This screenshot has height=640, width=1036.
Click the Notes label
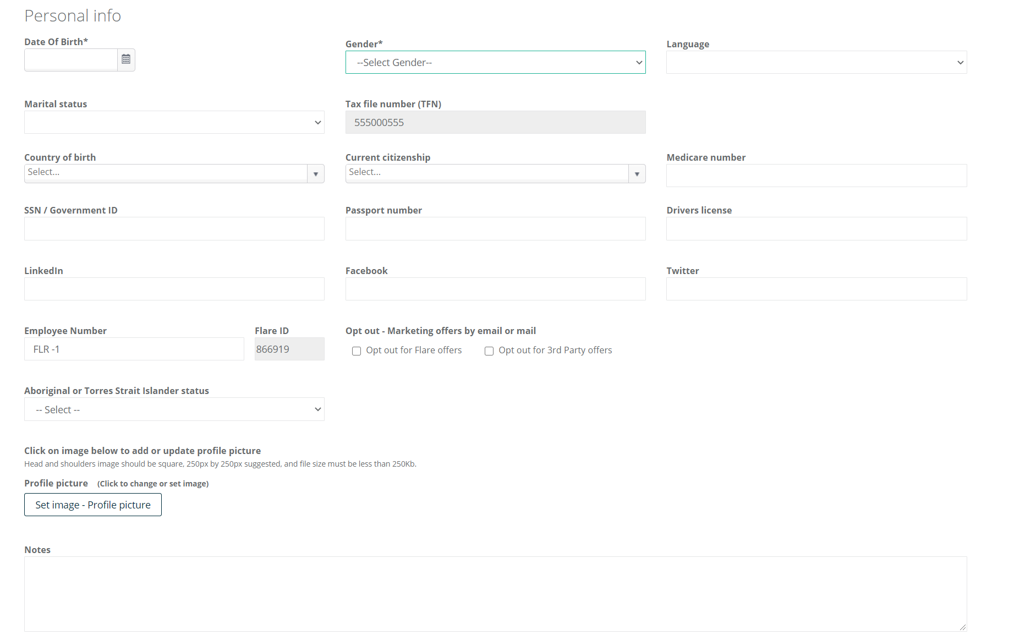click(x=37, y=550)
